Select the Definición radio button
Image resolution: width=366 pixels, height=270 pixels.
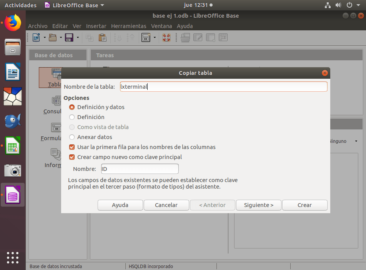[72, 117]
